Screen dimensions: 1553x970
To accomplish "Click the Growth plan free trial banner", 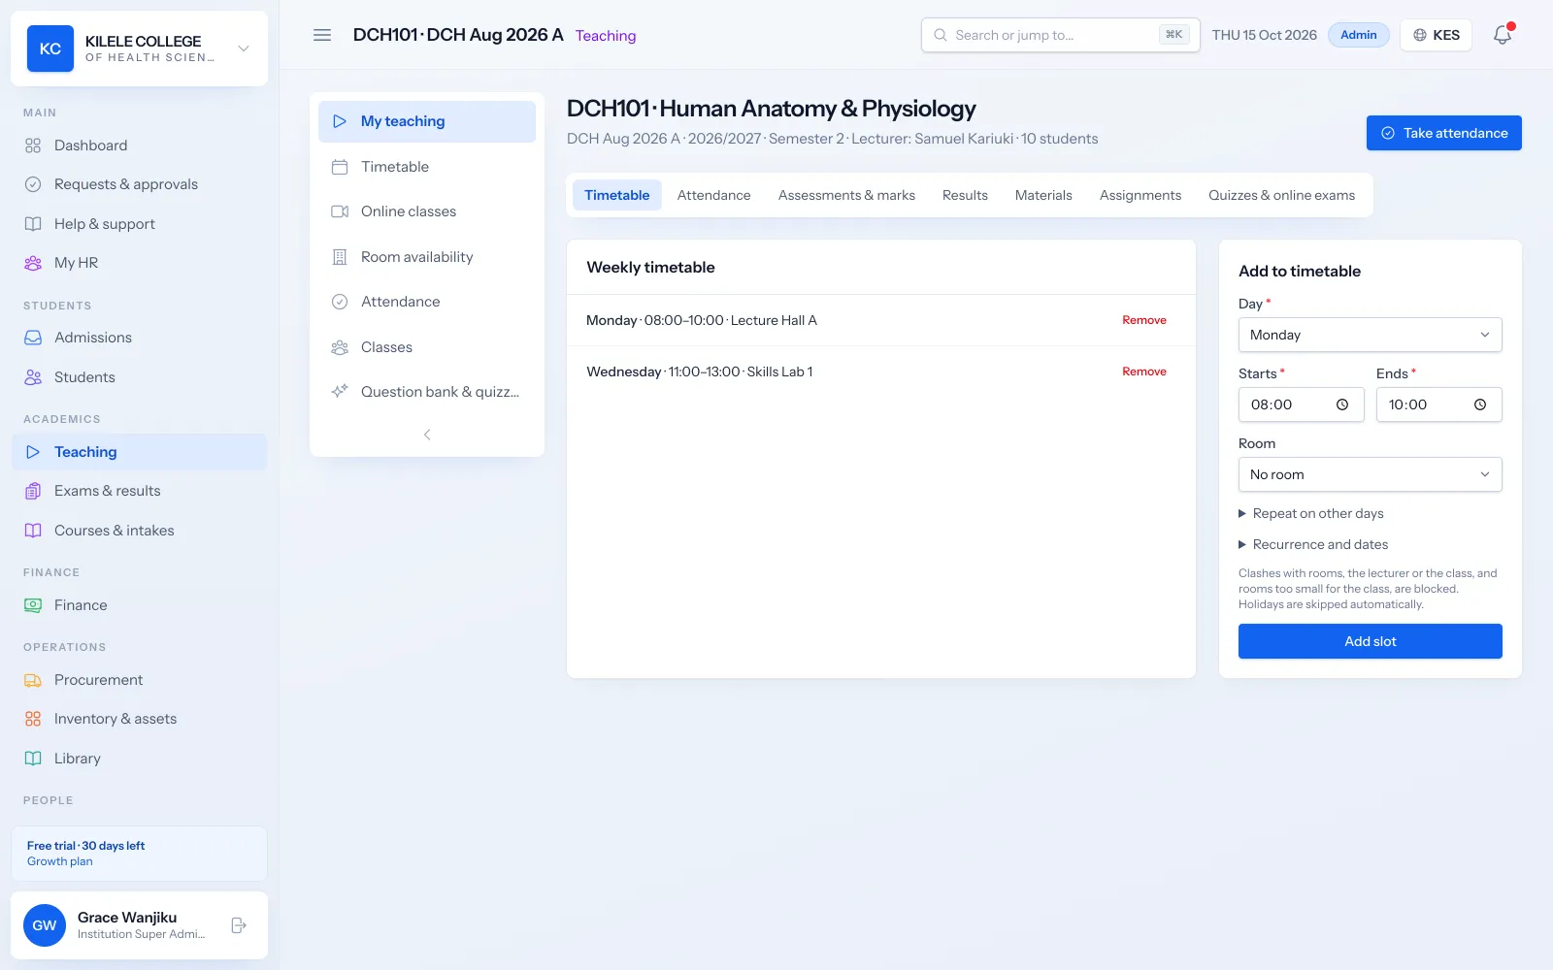I will tap(139, 854).
